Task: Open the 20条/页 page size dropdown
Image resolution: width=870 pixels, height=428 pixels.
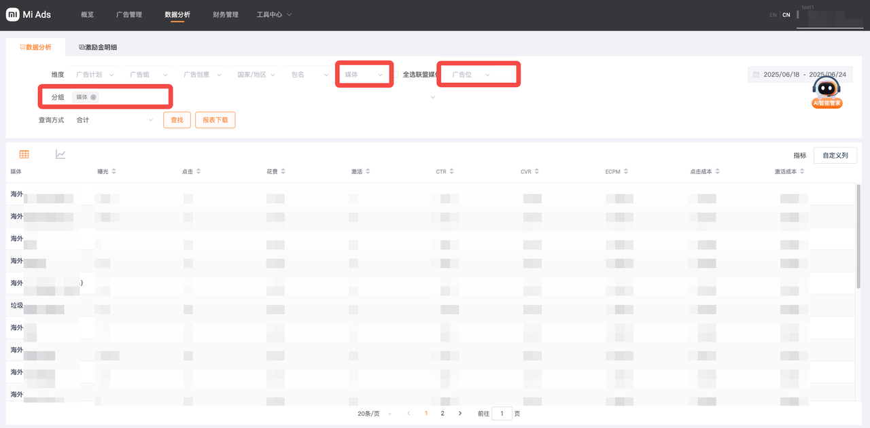Action: click(375, 413)
